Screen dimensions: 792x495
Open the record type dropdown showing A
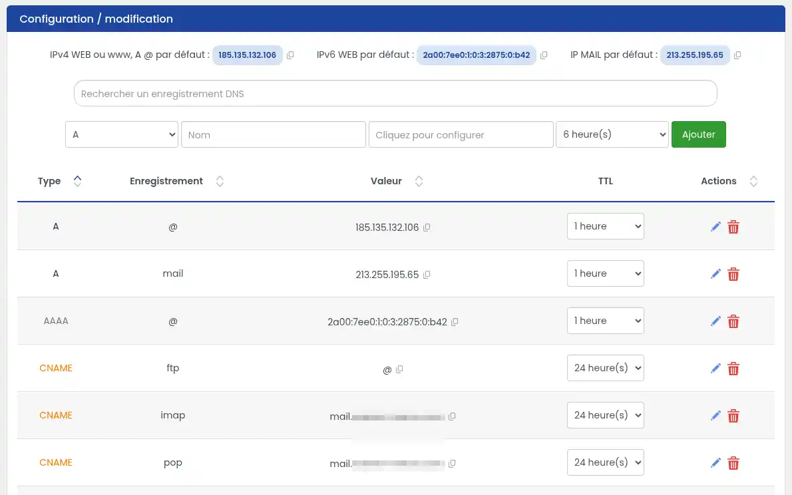pyautogui.click(x=122, y=134)
